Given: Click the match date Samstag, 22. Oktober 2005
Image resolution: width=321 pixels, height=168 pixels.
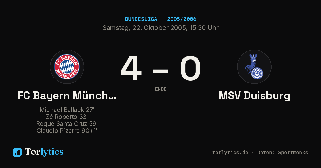Looking at the screenshot, I should coord(144,28).
